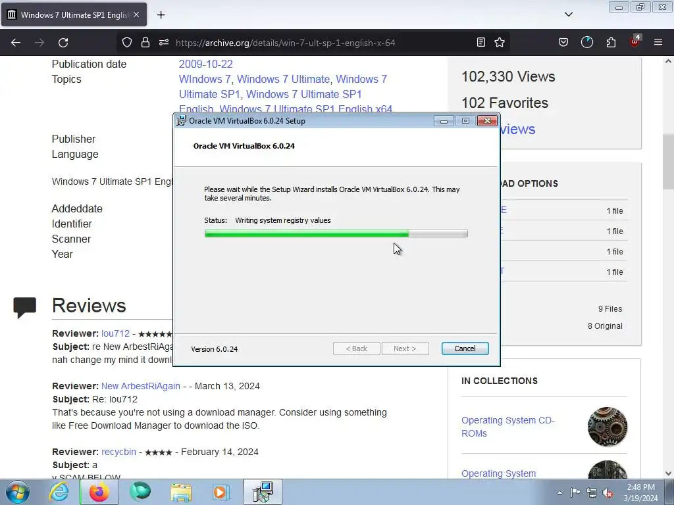
Task: Click the VirtualBox setup title bar icon
Action: click(x=182, y=121)
